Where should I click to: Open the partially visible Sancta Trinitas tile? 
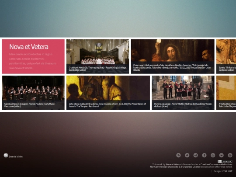point(226,56)
